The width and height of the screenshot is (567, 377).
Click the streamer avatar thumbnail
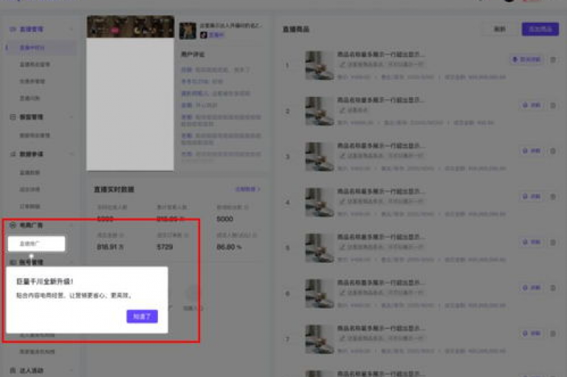click(188, 30)
